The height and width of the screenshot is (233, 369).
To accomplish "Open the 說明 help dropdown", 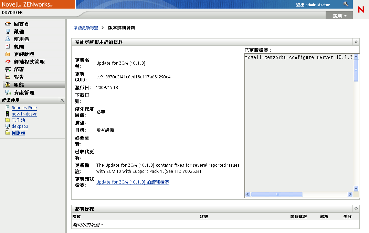I will (x=339, y=16).
